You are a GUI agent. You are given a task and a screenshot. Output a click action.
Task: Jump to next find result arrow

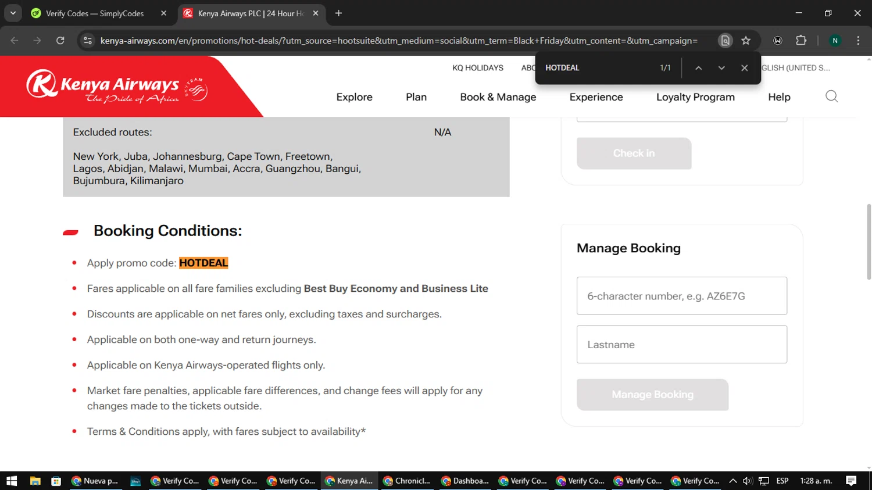[721, 68]
